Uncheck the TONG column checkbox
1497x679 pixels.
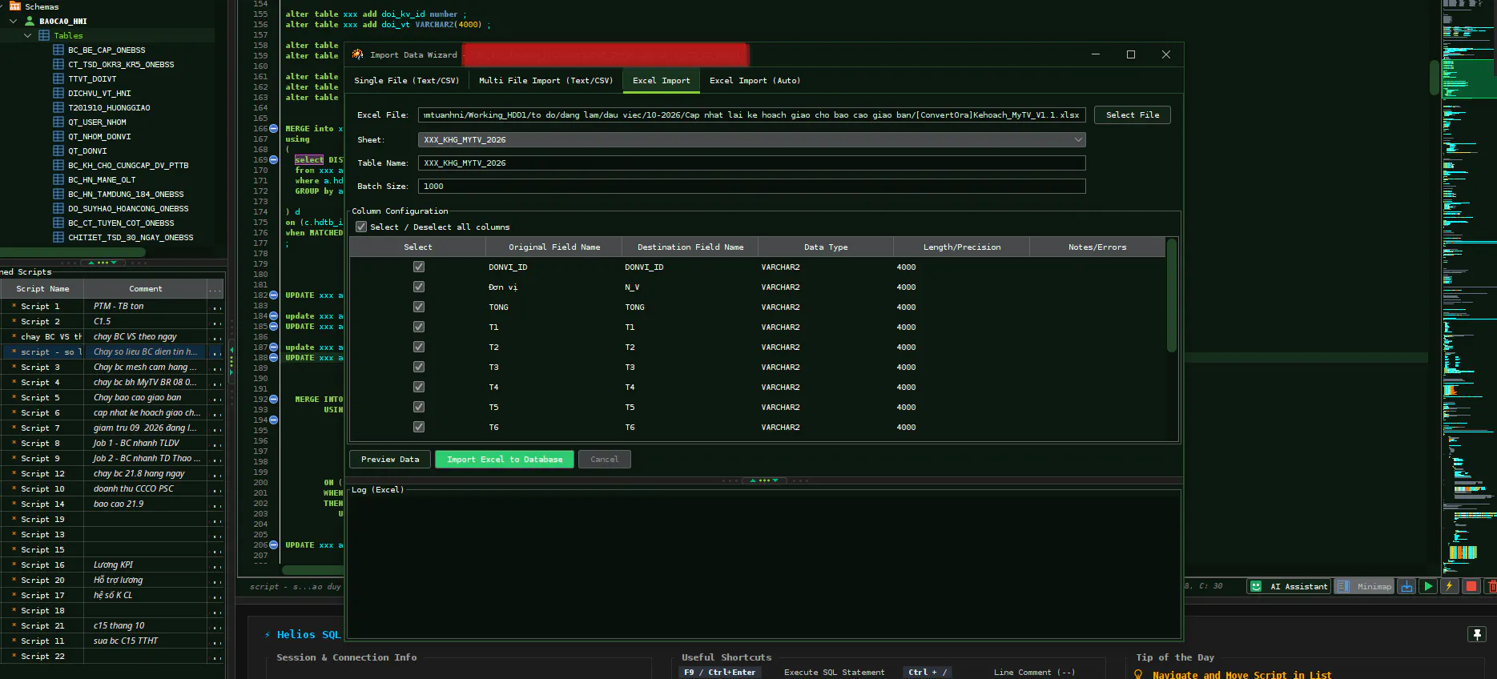pos(419,307)
